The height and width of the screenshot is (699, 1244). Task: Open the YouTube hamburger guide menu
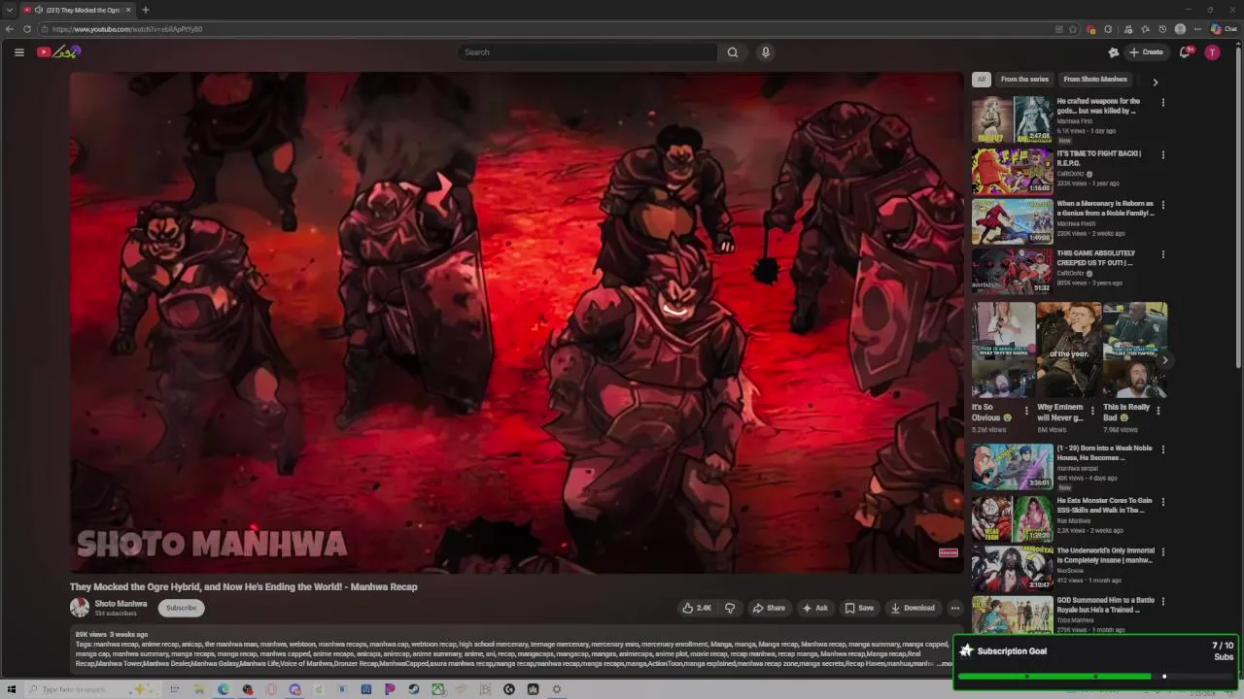(x=18, y=52)
